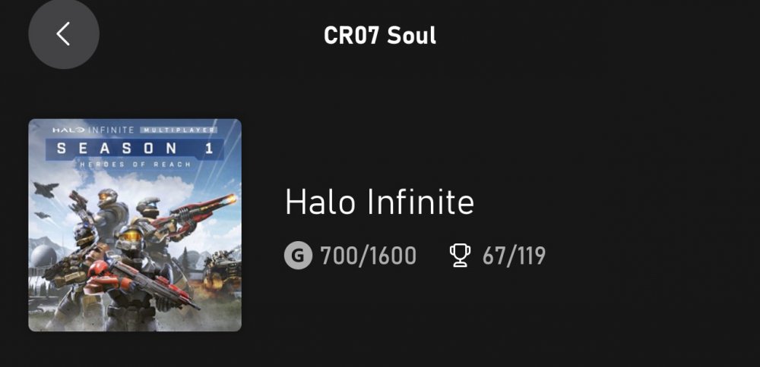Click the Gamerscore G icon

click(x=298, y=256)
